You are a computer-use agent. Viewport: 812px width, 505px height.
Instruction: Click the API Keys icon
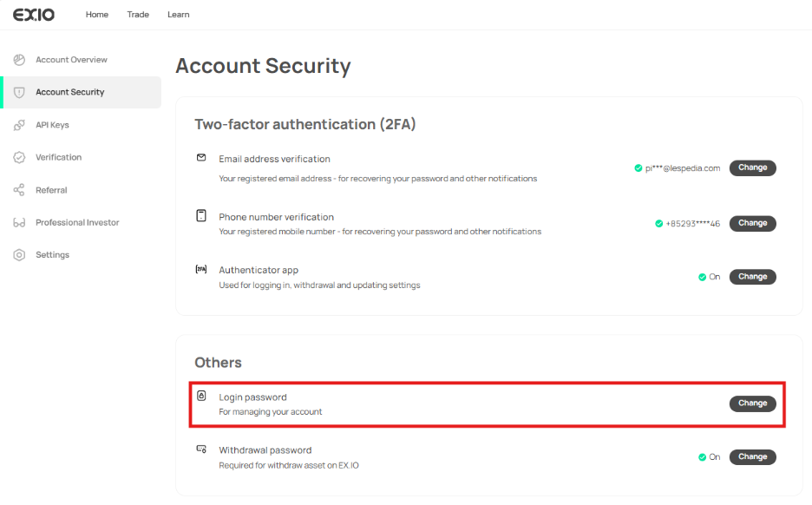click(19, 125)
